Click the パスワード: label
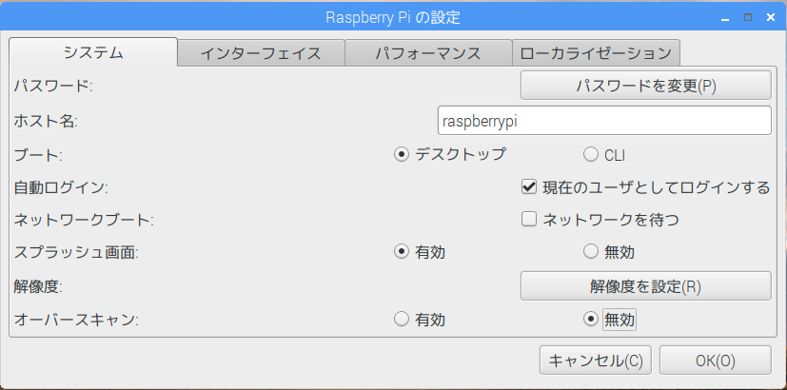The image size is (787, 390). click(54, 86)
